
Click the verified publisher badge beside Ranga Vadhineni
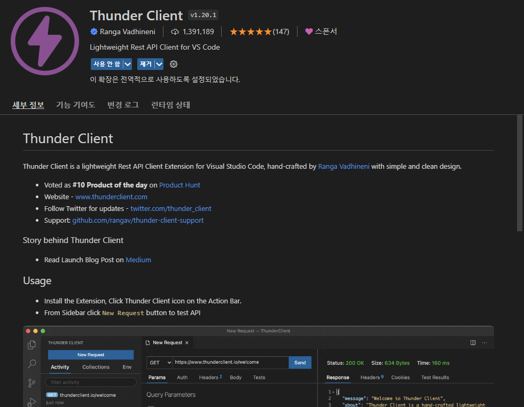point(93,32)
